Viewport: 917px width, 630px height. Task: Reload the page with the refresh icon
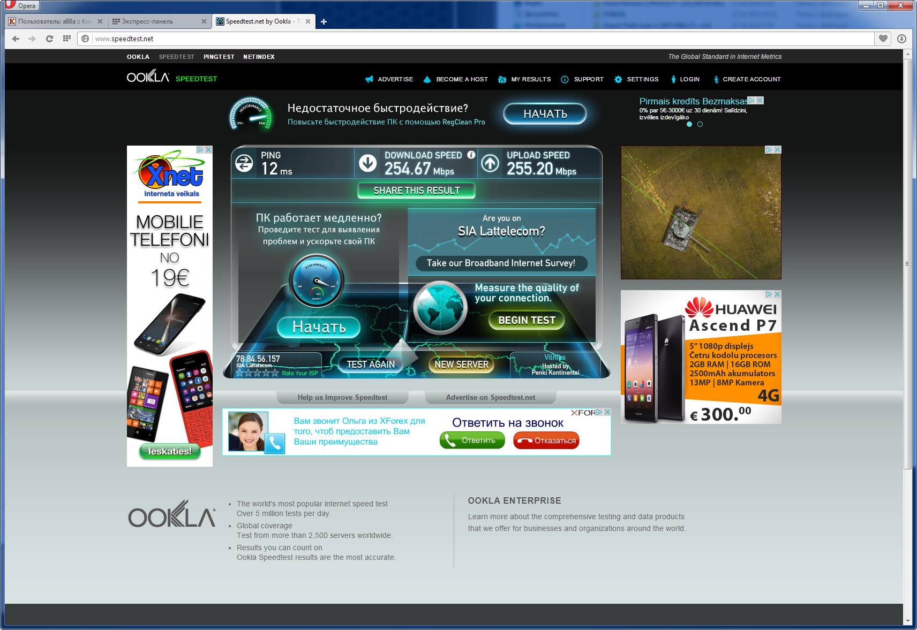click(49, 39)
